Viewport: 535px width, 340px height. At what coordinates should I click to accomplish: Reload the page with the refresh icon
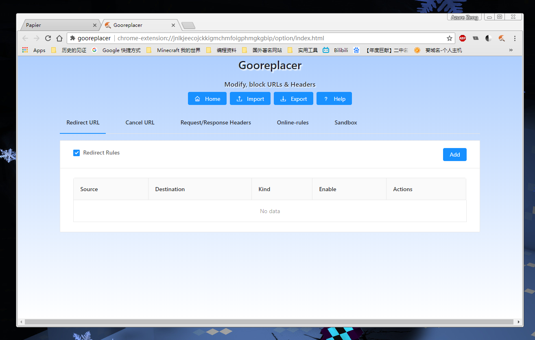(x=48, y=38)
